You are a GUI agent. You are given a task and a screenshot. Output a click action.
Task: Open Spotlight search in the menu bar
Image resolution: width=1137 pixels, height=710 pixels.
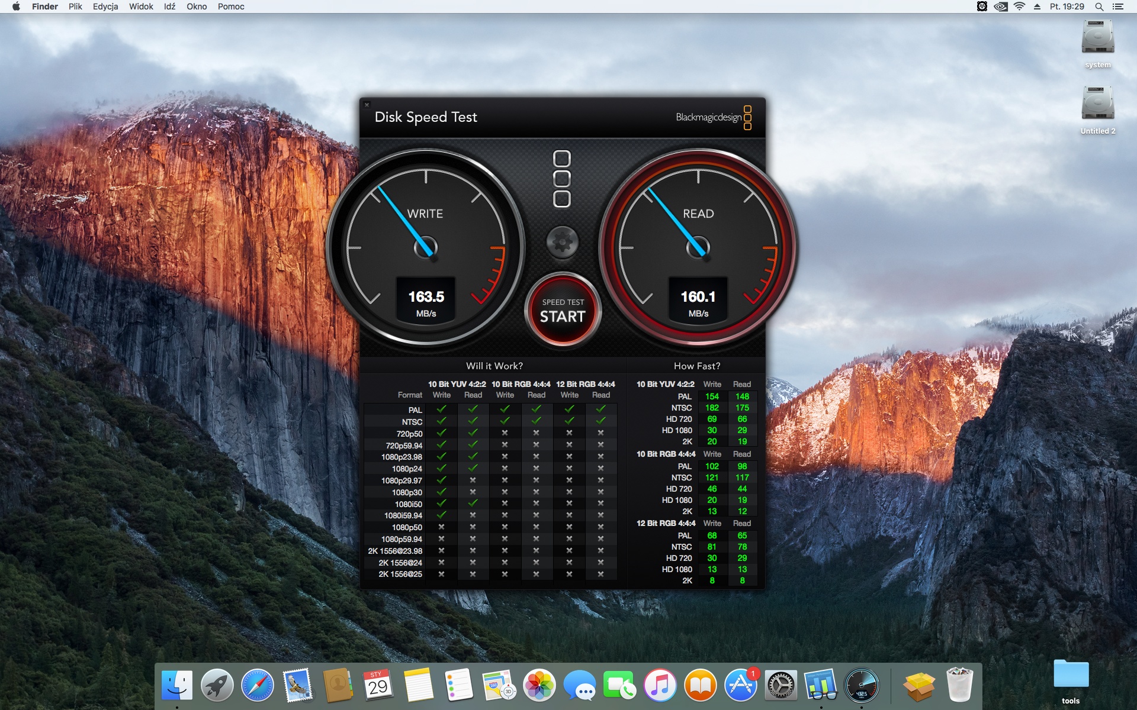(x=1099, y=7)
